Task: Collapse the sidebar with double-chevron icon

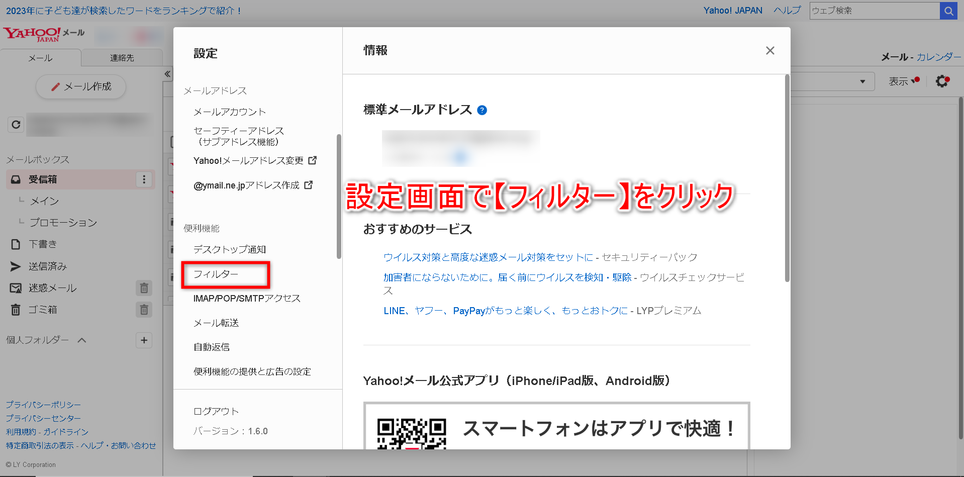Action: tap(167, 74)
